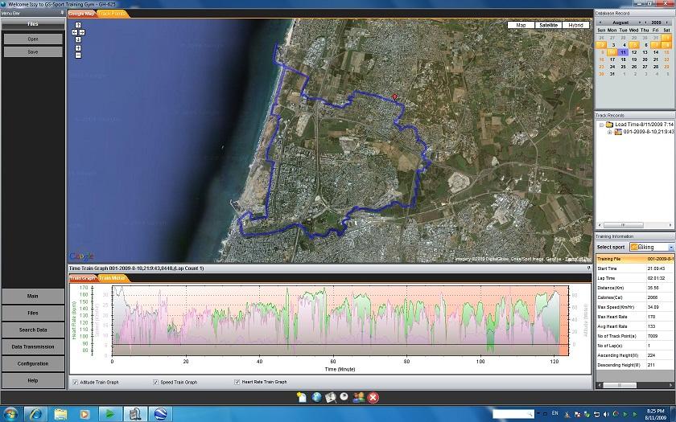Click the Open button

click(33, 39)
